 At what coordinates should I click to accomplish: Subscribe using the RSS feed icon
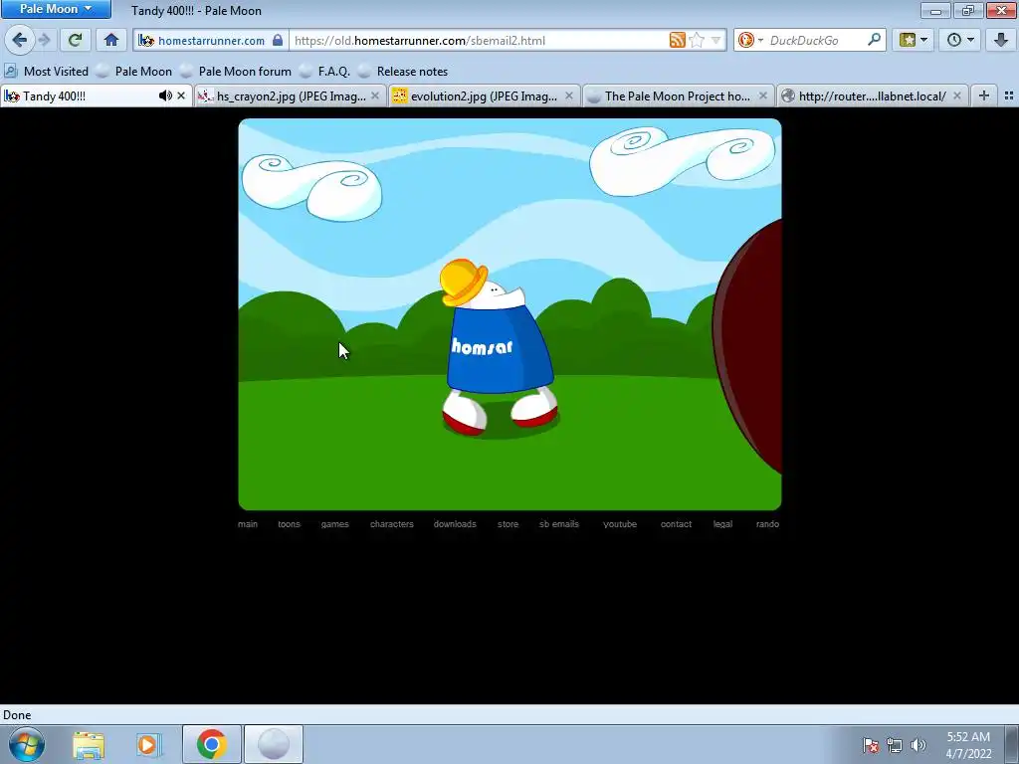(677, 40)
